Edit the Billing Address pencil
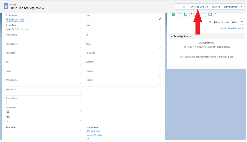The image size is (247, 142). 80,130
